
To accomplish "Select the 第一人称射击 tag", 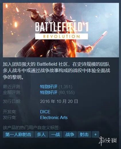I will tap(18, 134).
